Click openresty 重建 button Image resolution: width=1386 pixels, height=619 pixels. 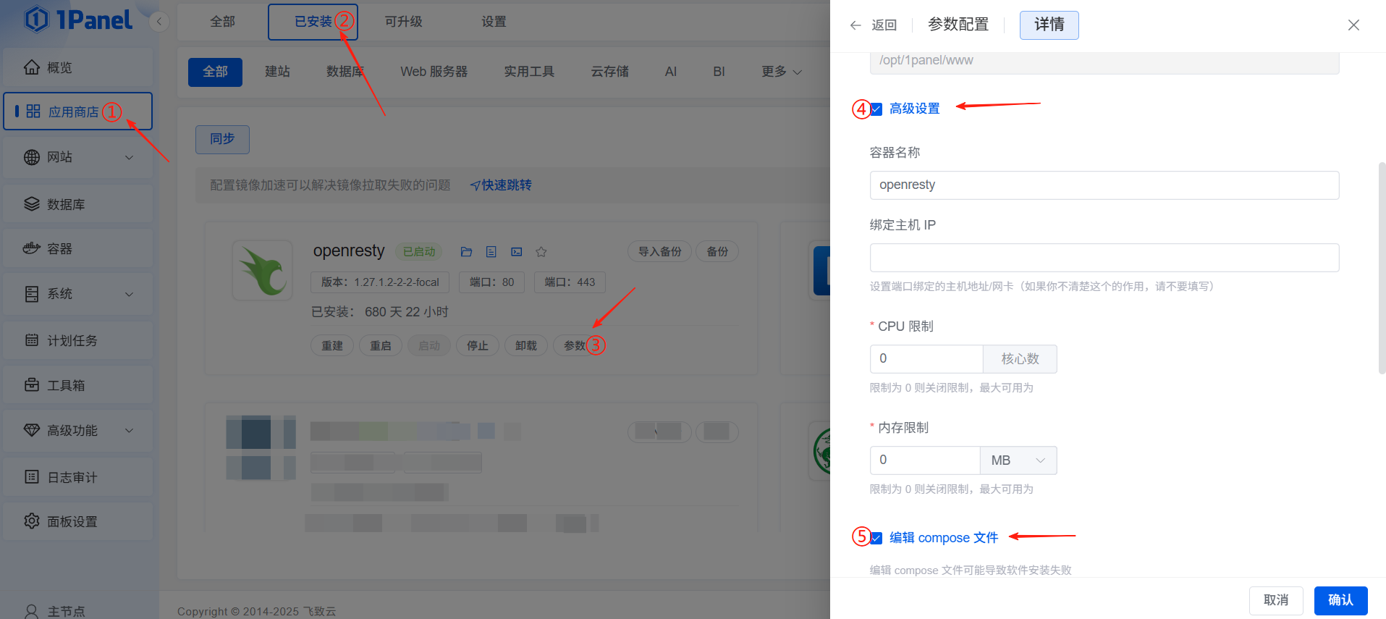click(x=332, y=345)
